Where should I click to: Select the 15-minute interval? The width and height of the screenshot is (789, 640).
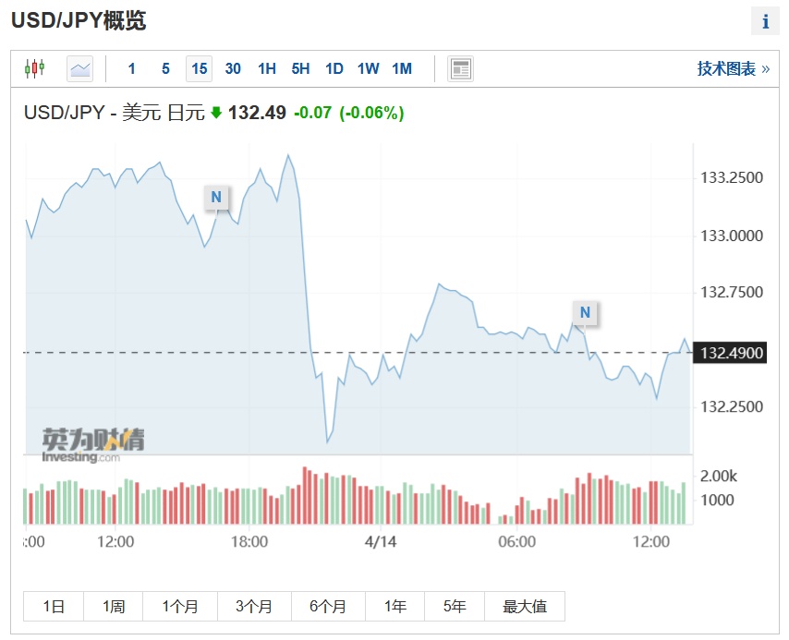tap(199, 68)
